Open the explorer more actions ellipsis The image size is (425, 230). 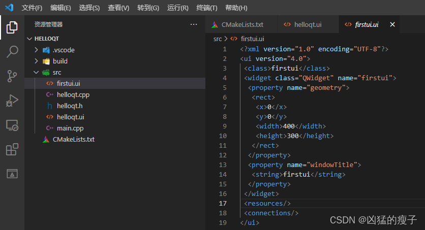[194, 24]
